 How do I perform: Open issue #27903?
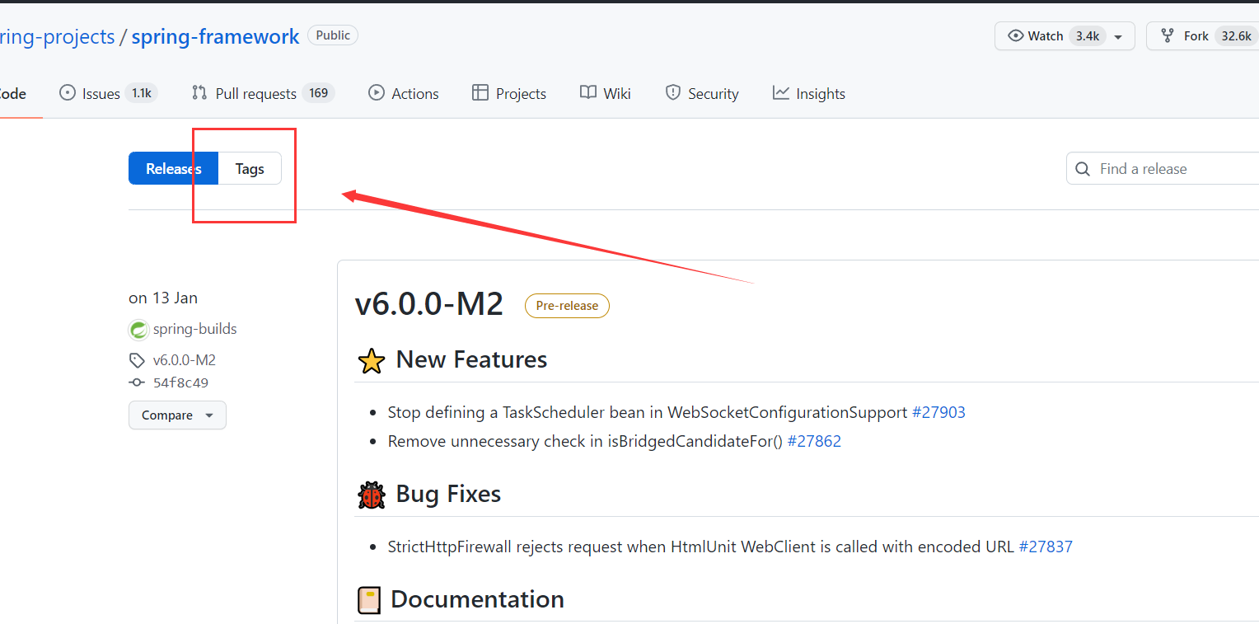938,412
